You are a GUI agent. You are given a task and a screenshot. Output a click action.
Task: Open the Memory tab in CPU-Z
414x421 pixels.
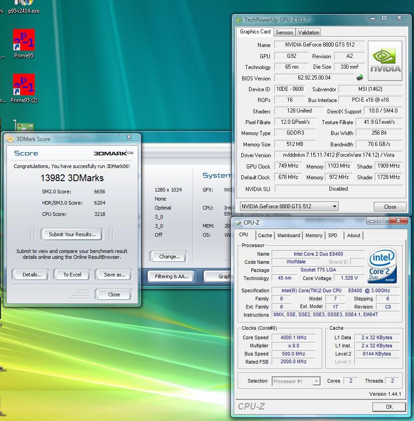pyautogui.click(x=314, y=235)
